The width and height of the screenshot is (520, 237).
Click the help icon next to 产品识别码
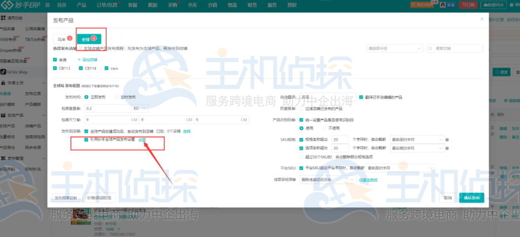(x=295, y=120)
